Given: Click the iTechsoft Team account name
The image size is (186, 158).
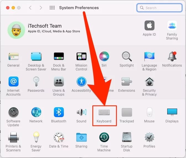Looking at the screenshot, I should pyautogui.click(x=45, y=26).
